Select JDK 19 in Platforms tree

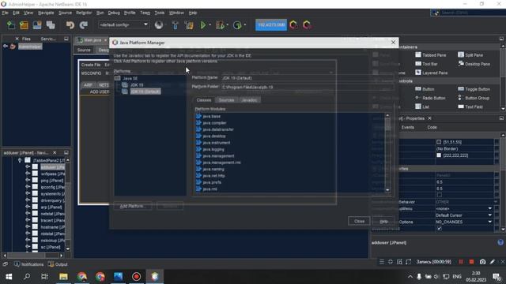click(137, 85)
